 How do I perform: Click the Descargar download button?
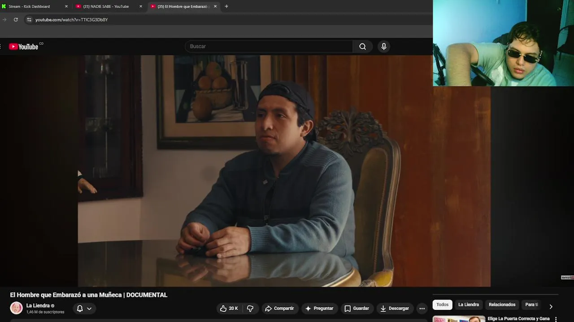(x=395, y=309)
